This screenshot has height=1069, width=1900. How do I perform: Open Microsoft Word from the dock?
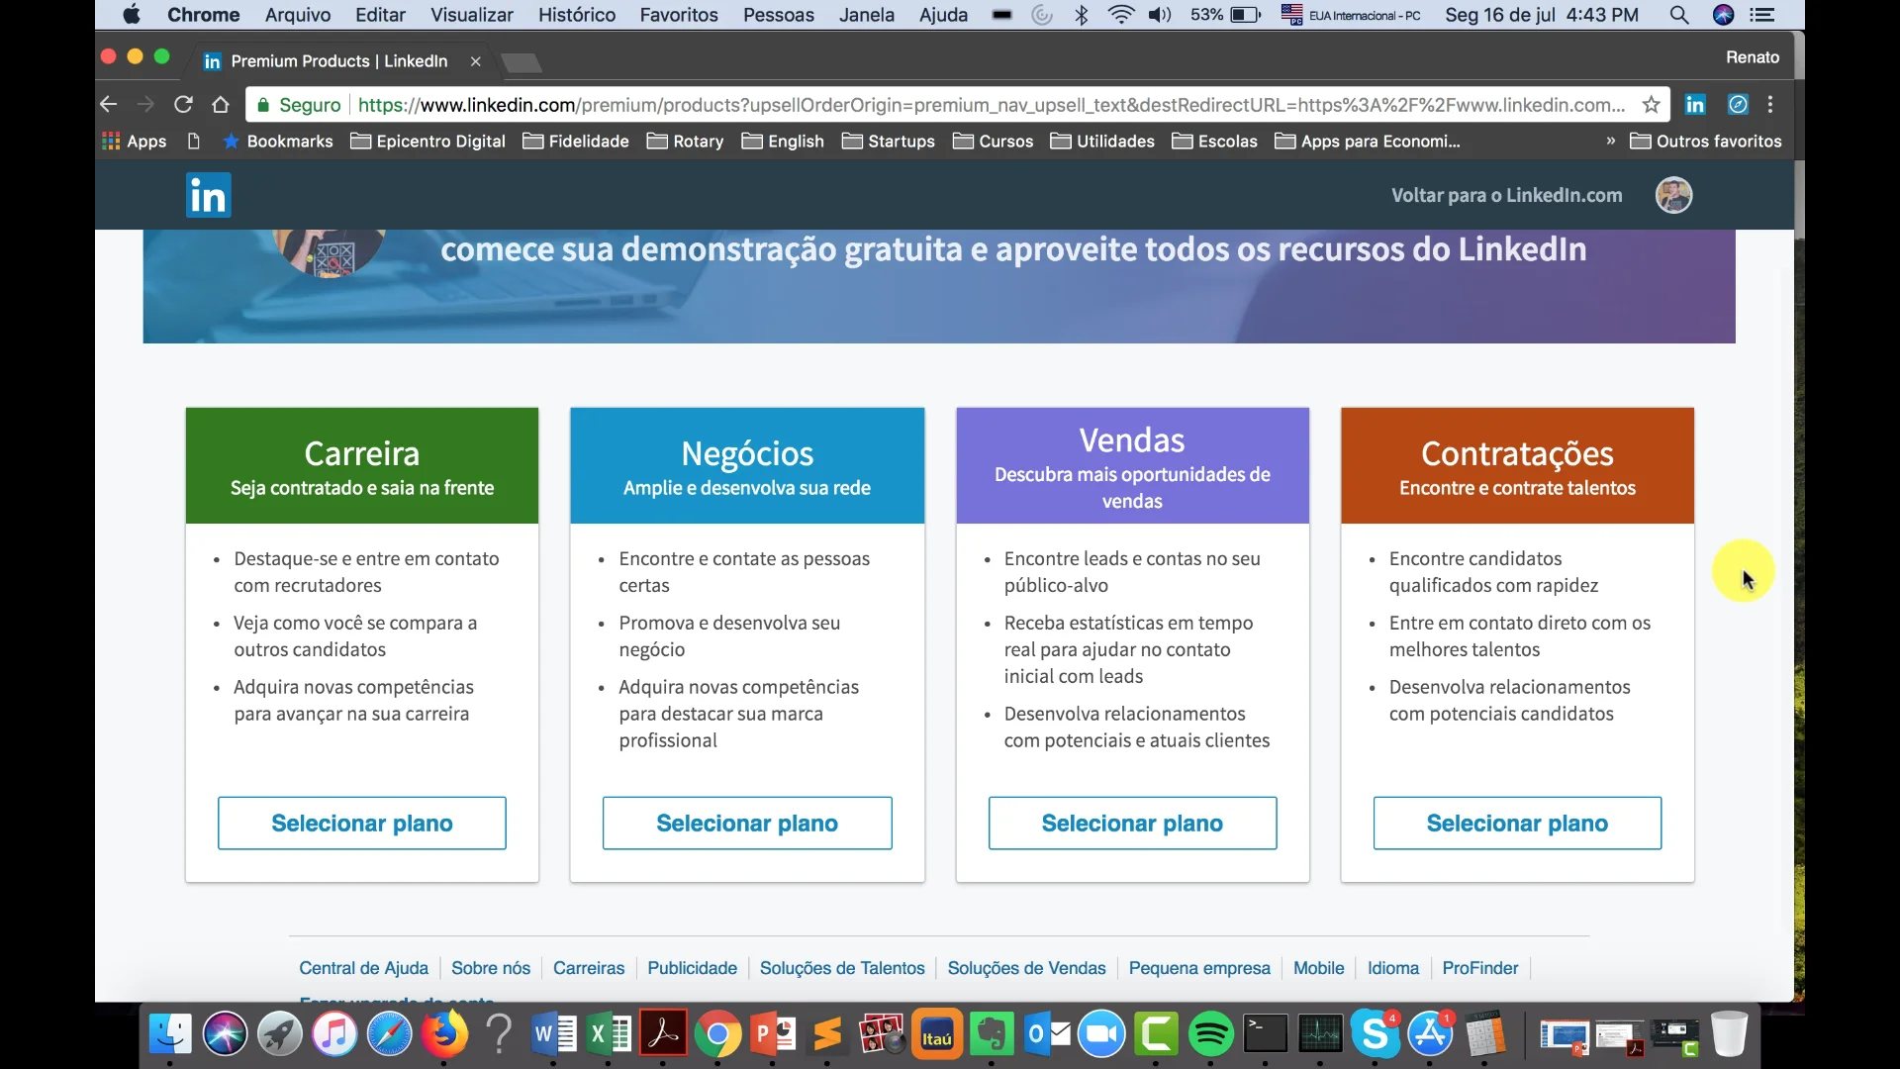pos(554,1035)
